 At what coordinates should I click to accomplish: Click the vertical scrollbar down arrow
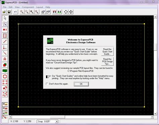pos(155,114)
